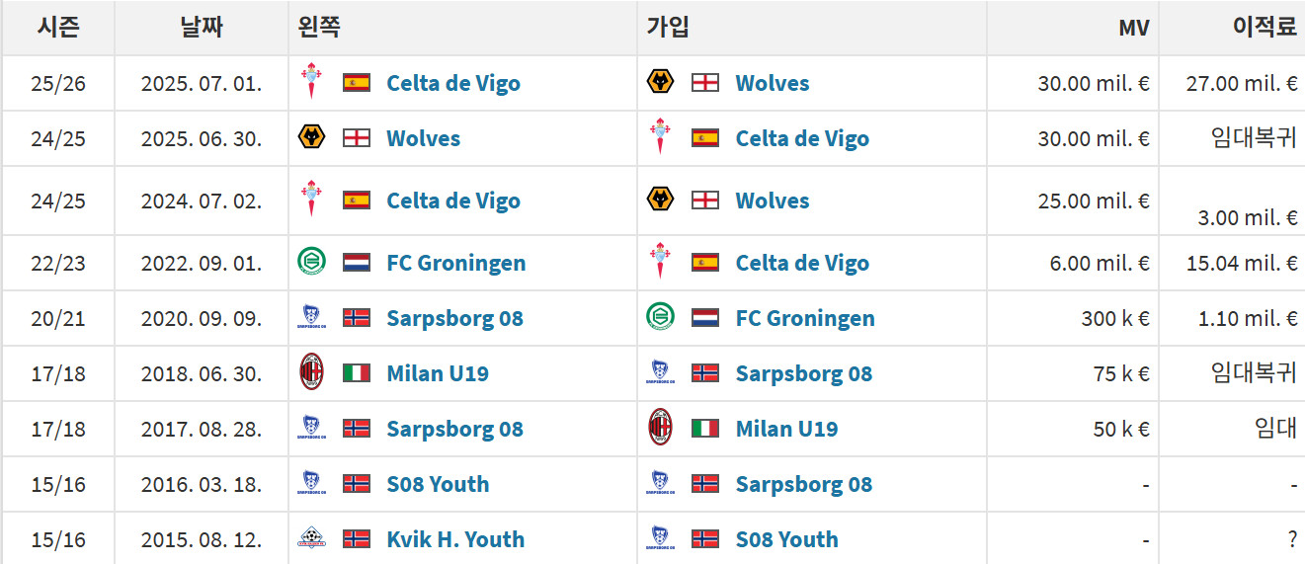Click Netherlands flag in 2020. 09. 09. row
Screen dimensions: 1305x564
click(x=705, y=318)
